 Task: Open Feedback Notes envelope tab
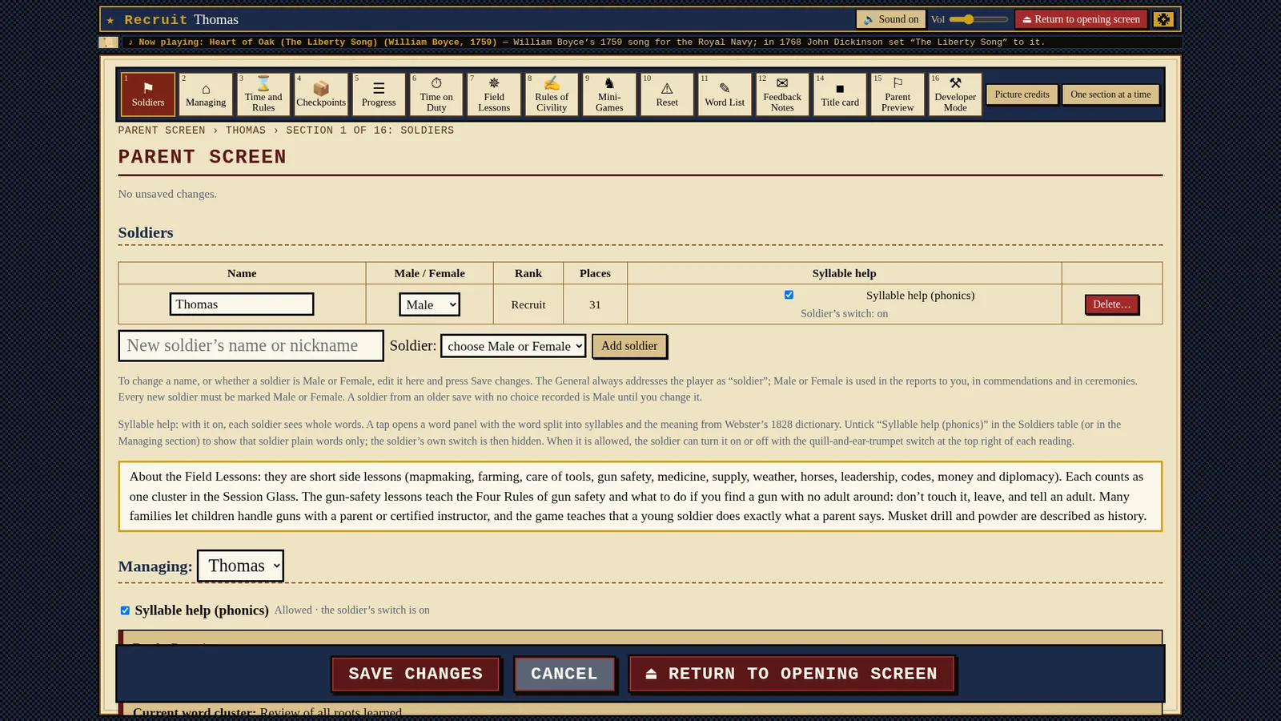782,95
